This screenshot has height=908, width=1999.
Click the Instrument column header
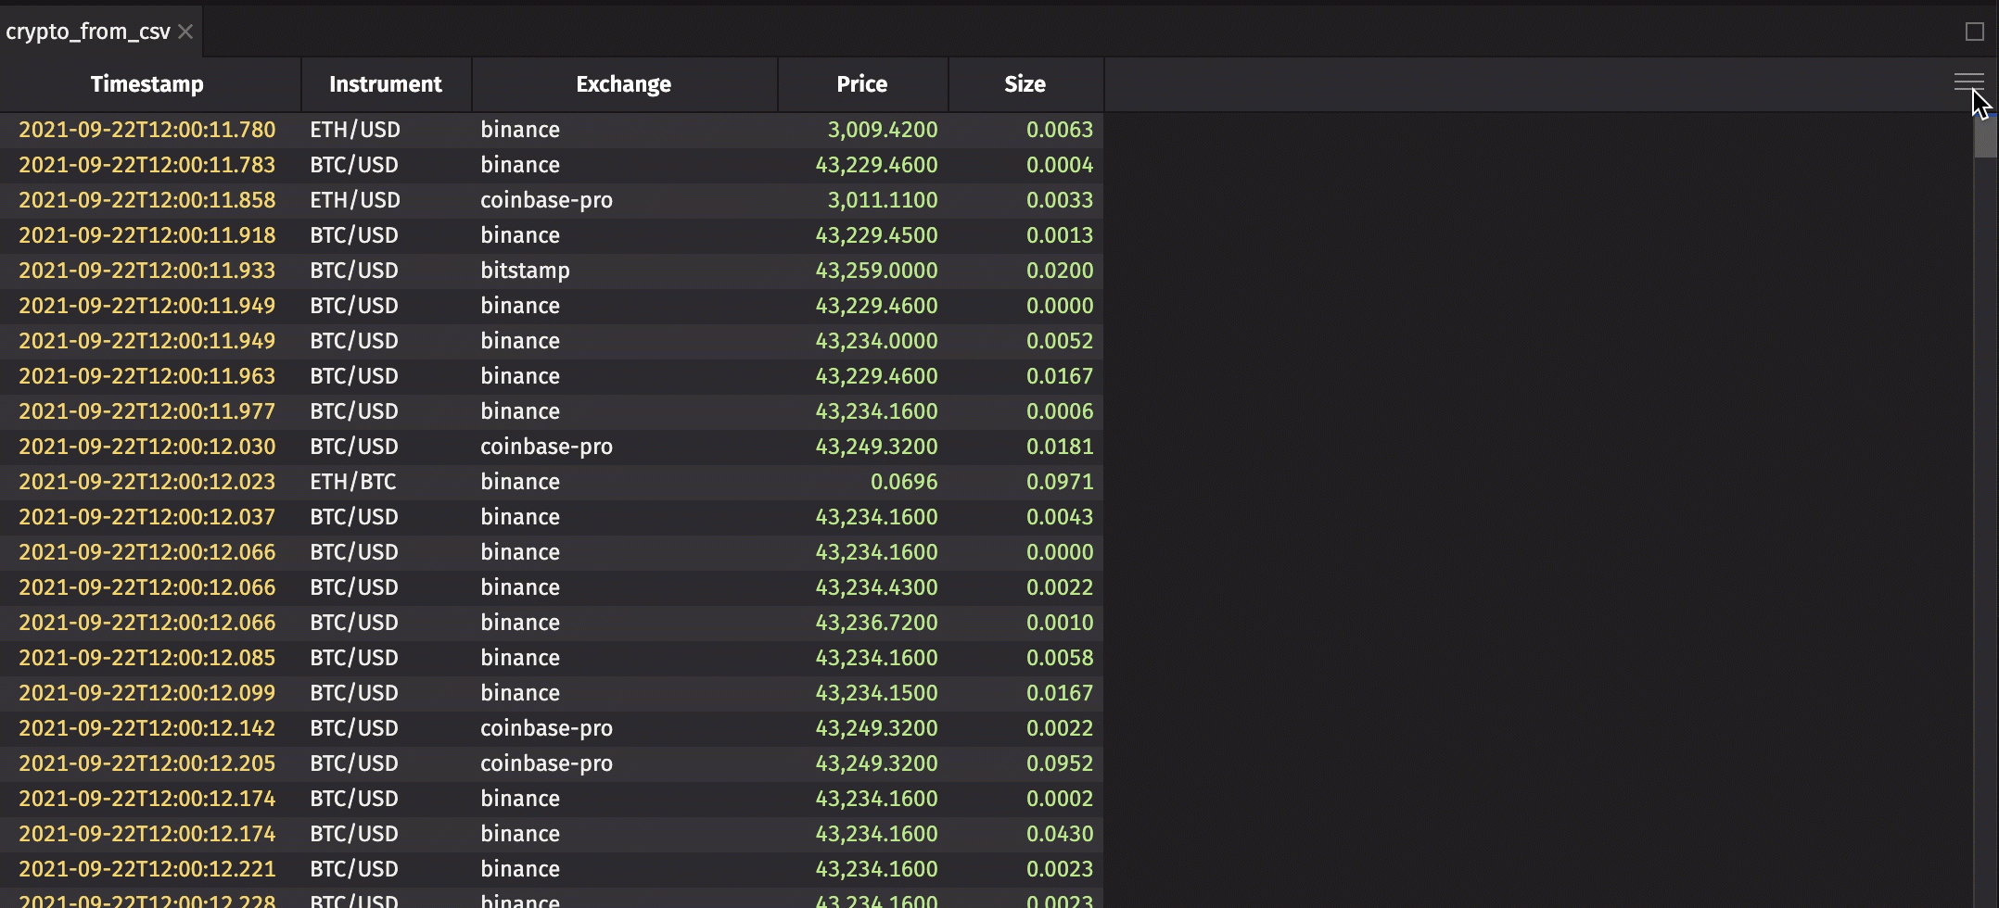(x=385, y=84)
